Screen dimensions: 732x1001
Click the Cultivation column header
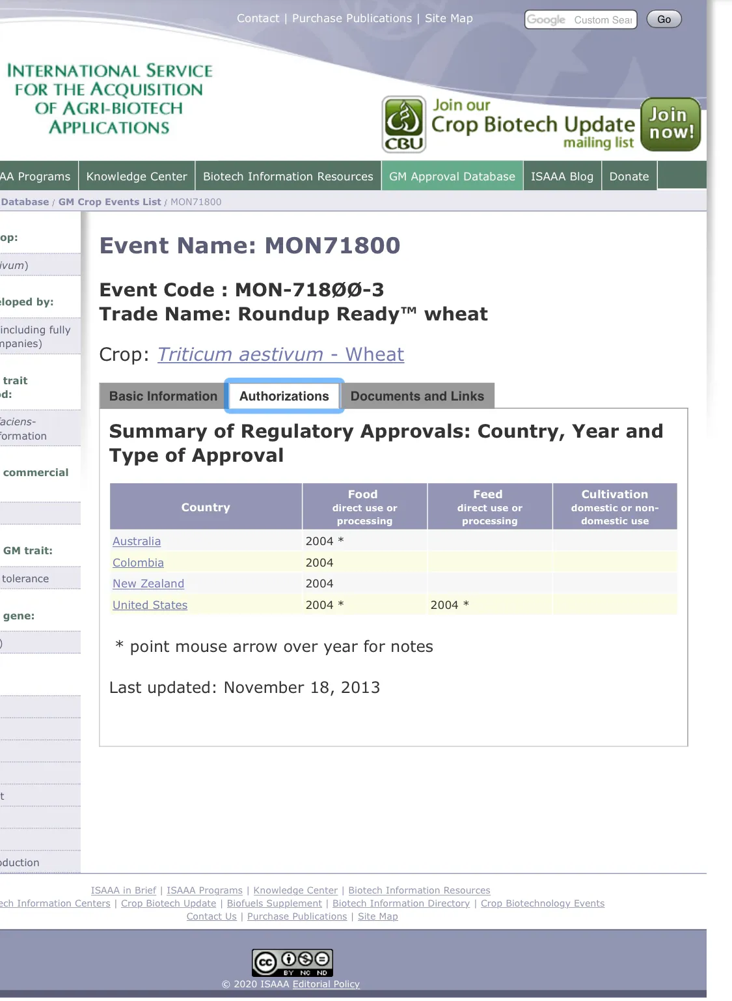[615, 507]
